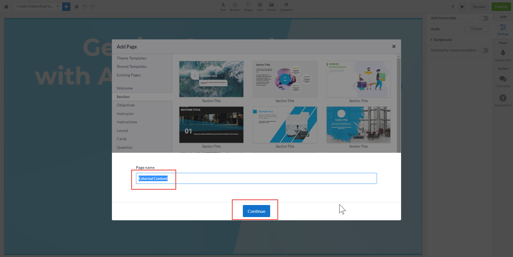Insert a Question element
Image resolution: width=513 pixels, height=257 pixels.
point(286,7)
